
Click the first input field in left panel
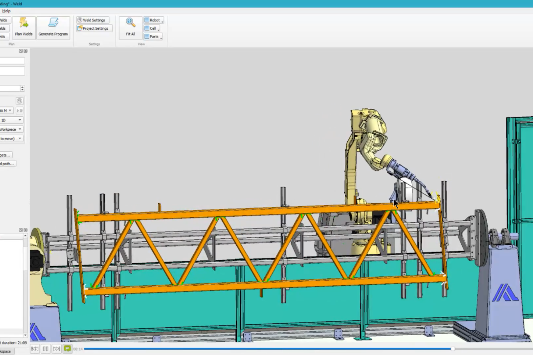point(12,61)
